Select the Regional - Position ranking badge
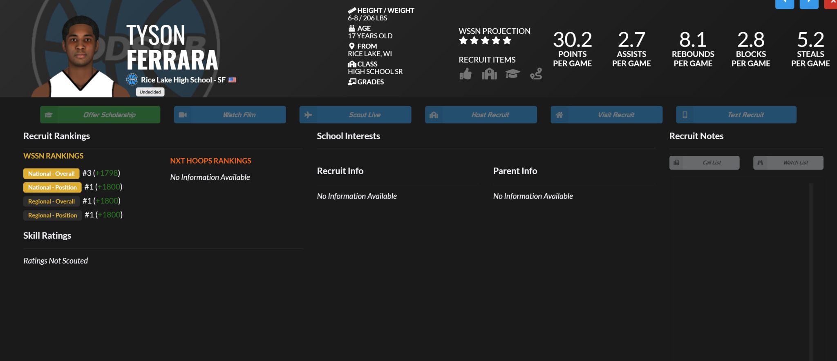The width and height of the screenshot is (837, 361). pos(52,215)
